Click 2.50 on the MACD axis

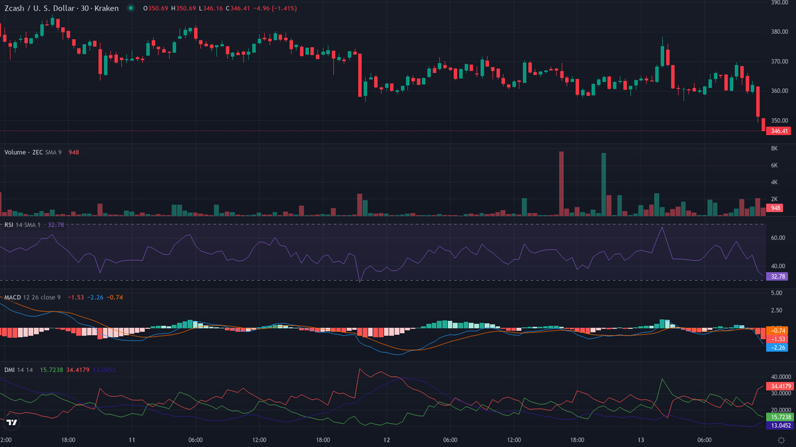[x=775, y=309]
